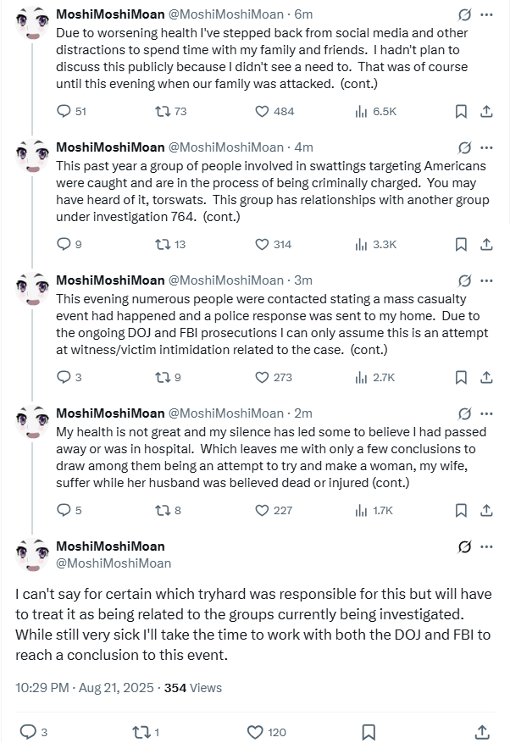Open more options on the final main tweet

coord(486,546)
